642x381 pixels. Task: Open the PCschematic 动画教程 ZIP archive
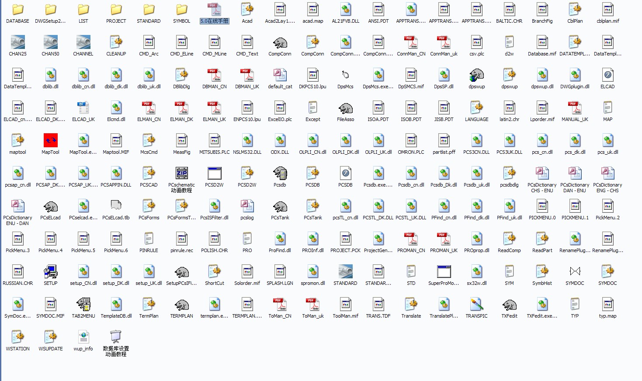pyautogui.click(x=182, y=173)
